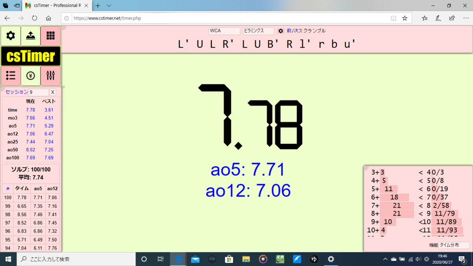Select the csTimer browser tab
Viewport: 473px width, 266px height.
tap(56, 6)
